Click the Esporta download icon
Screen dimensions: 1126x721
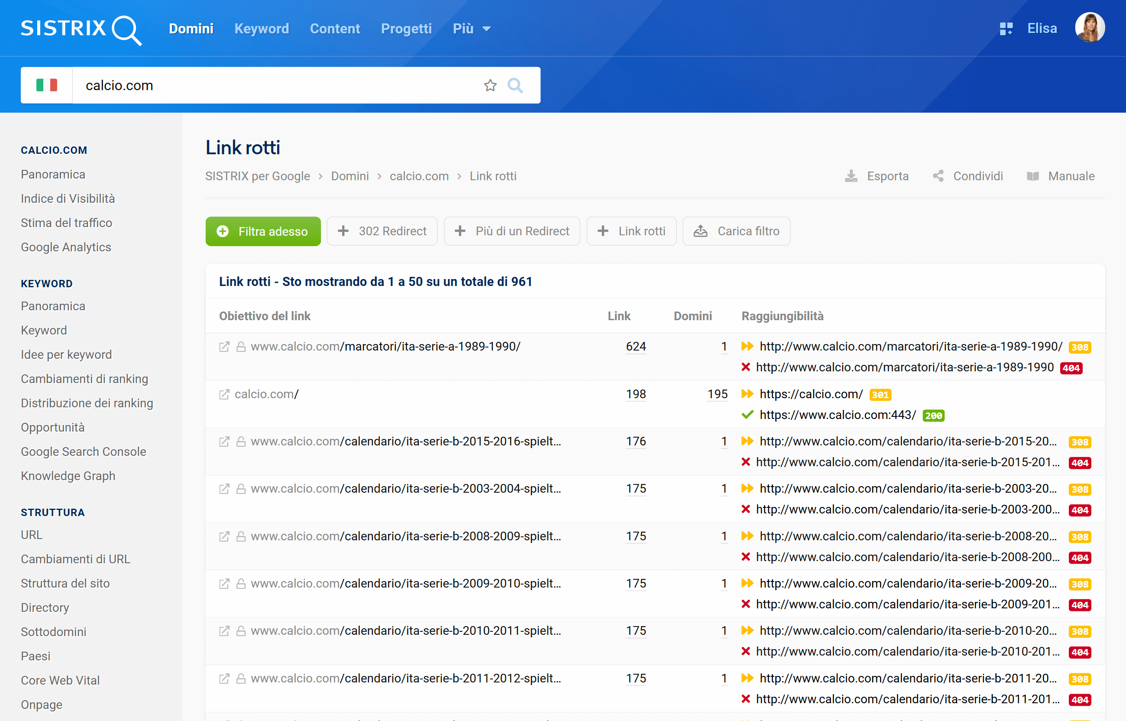click(x=851, y=176)
